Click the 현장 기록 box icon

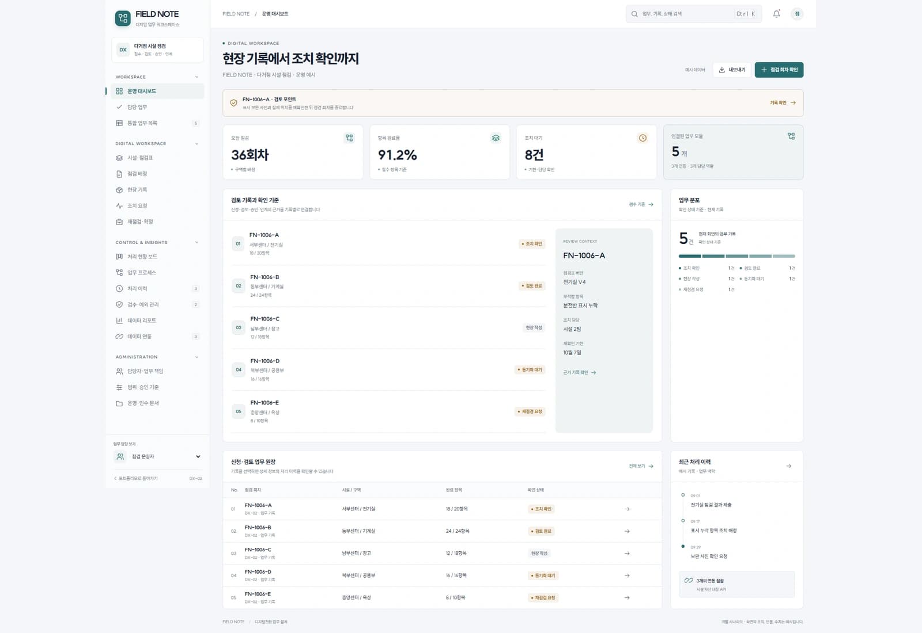coord(119,190)
